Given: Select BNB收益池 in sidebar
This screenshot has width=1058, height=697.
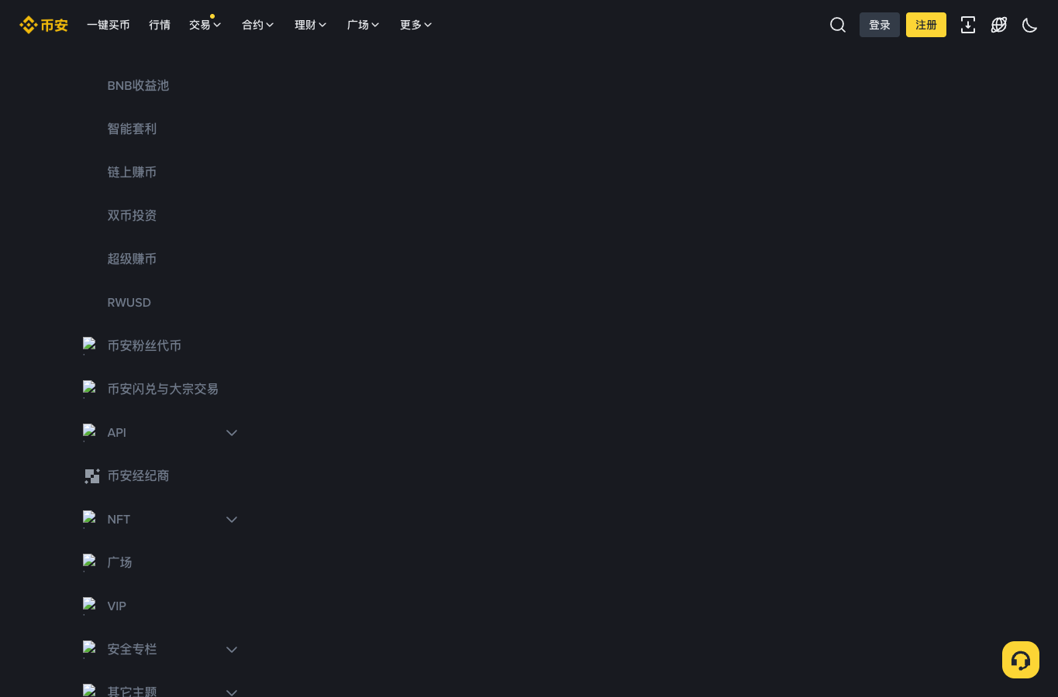Looking at the screenshot, I should pyautogui.click(x=138, y=85).
